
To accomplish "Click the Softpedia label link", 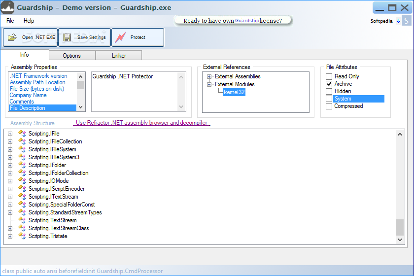I will tap(381, 21).
